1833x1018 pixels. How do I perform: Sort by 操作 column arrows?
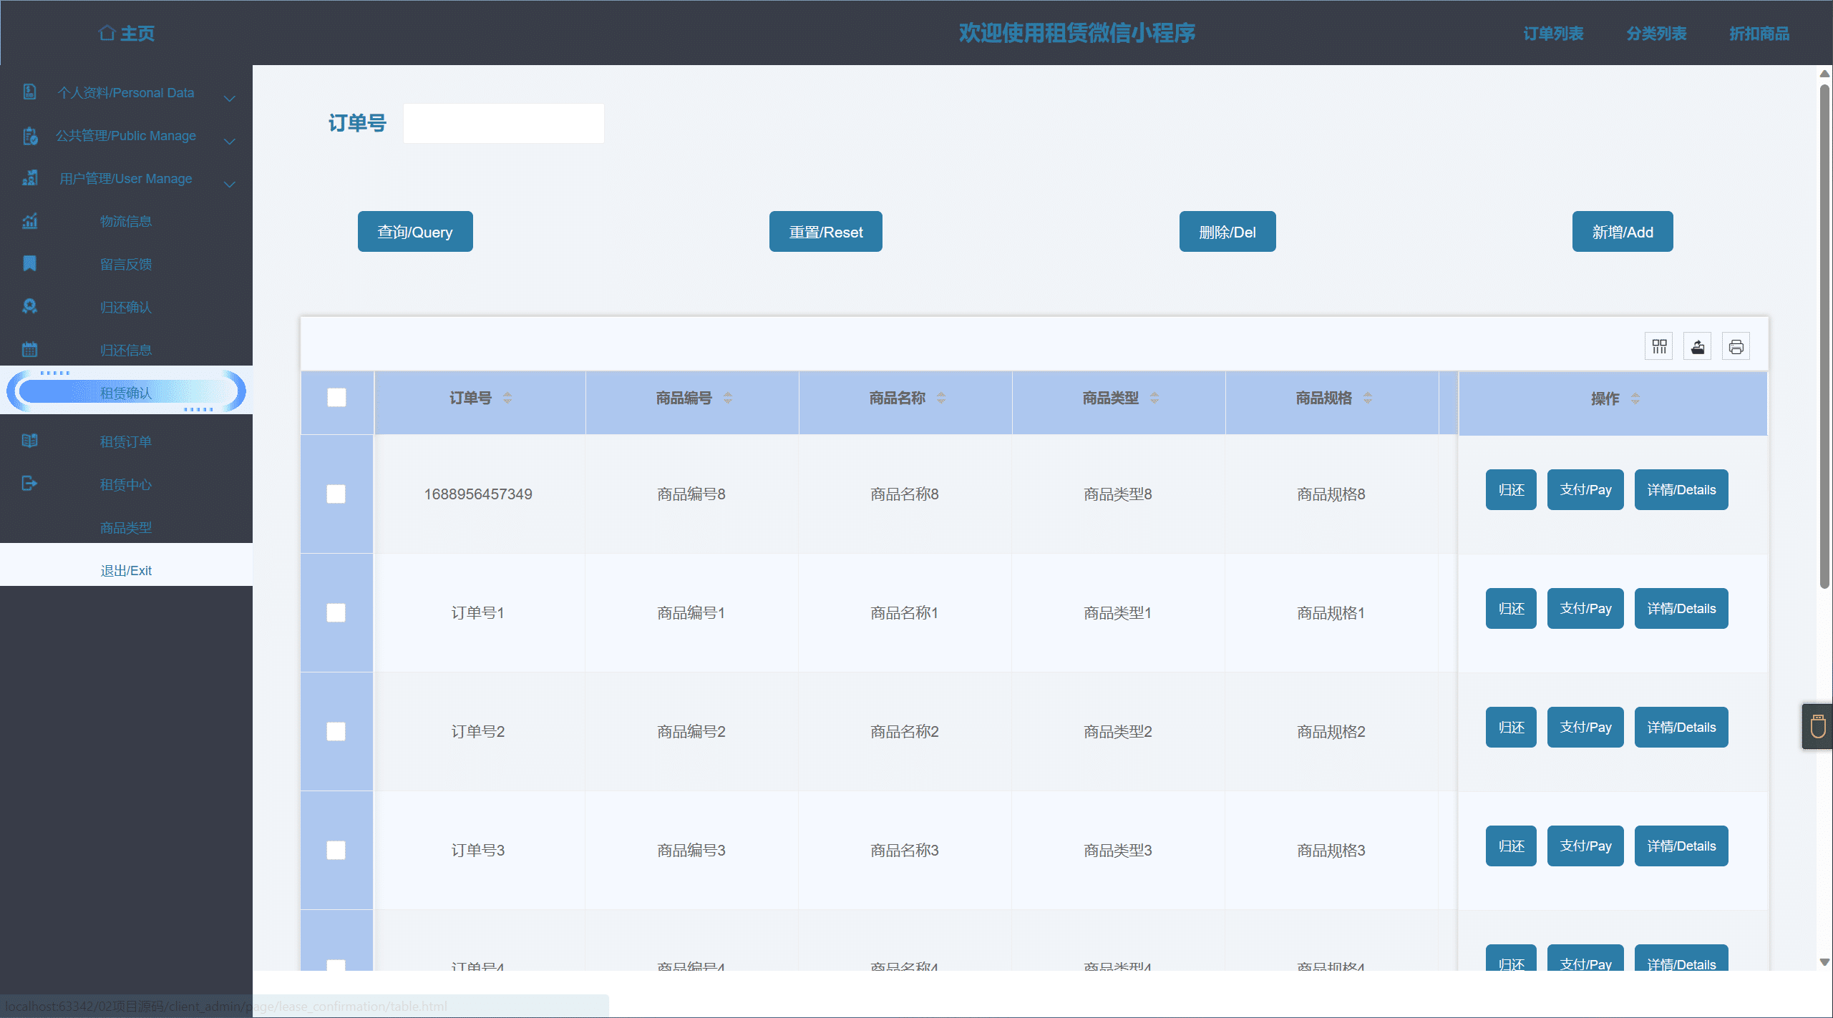point(1635,399)
